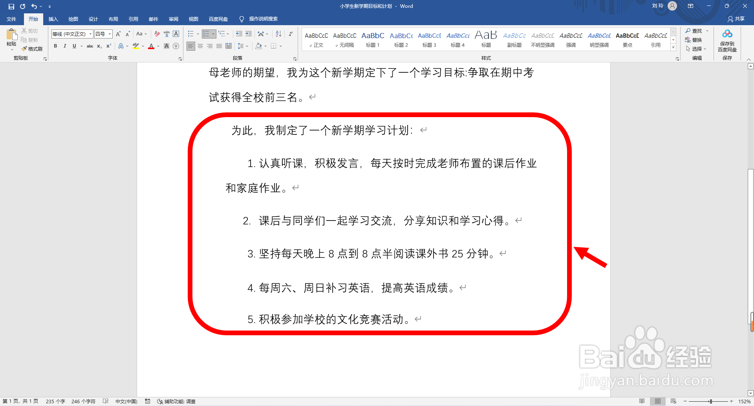The height and width of the screenshot is (406, 754).
Task: Apply subscript formatting
Action: click(99, 46)
